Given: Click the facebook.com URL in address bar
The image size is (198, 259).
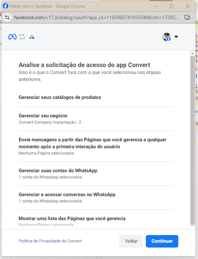Looking at the screenshot, I should [96, 17].
